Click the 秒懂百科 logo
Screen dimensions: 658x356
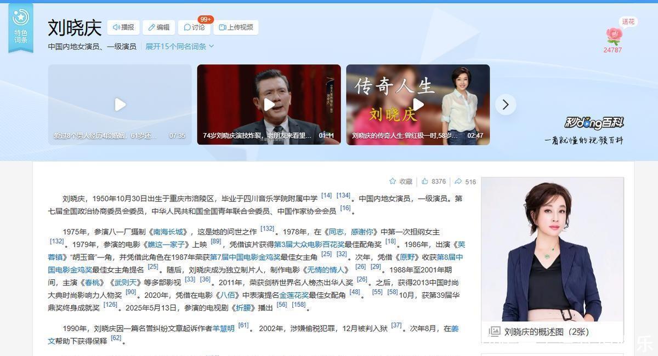coord(594,123)
